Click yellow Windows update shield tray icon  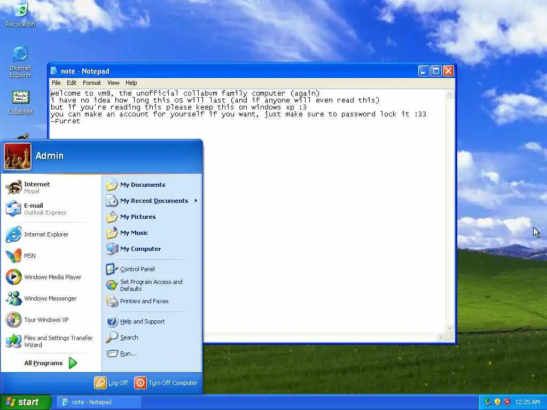pos(497,402)
